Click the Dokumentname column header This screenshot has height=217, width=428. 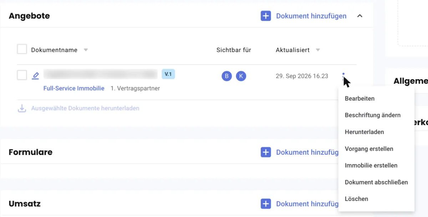point(54,50)
